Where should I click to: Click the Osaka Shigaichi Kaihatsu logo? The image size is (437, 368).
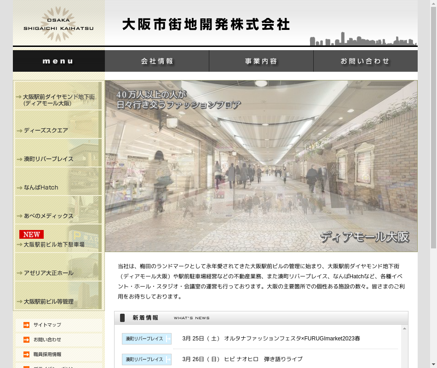(x=58, y=24)
